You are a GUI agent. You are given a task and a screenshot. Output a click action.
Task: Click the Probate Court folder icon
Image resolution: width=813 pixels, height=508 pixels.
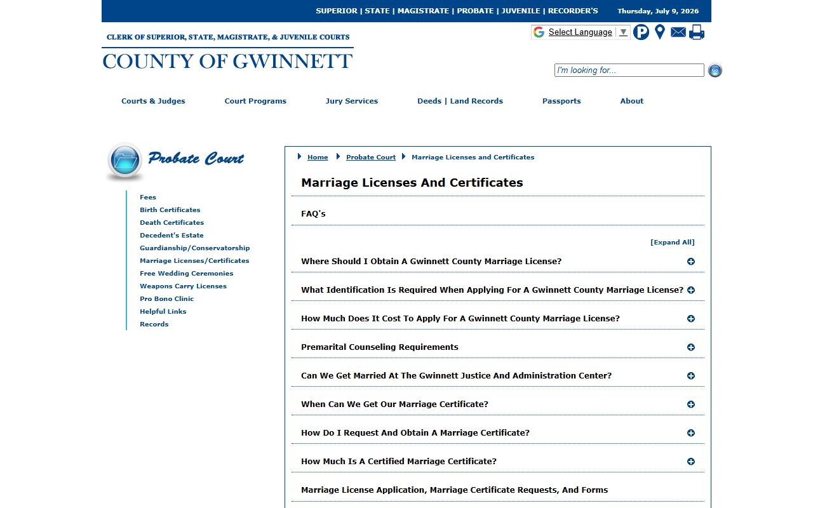tap(124, 161)
